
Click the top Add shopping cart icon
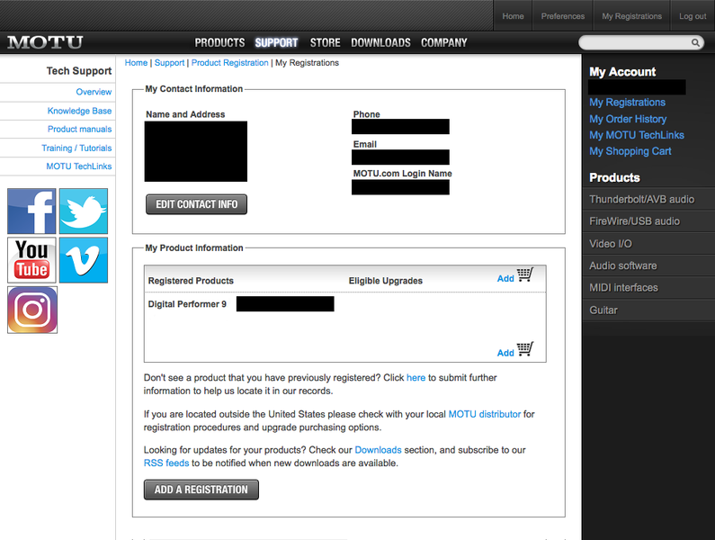pyautogui.click(x=525, y=276)
